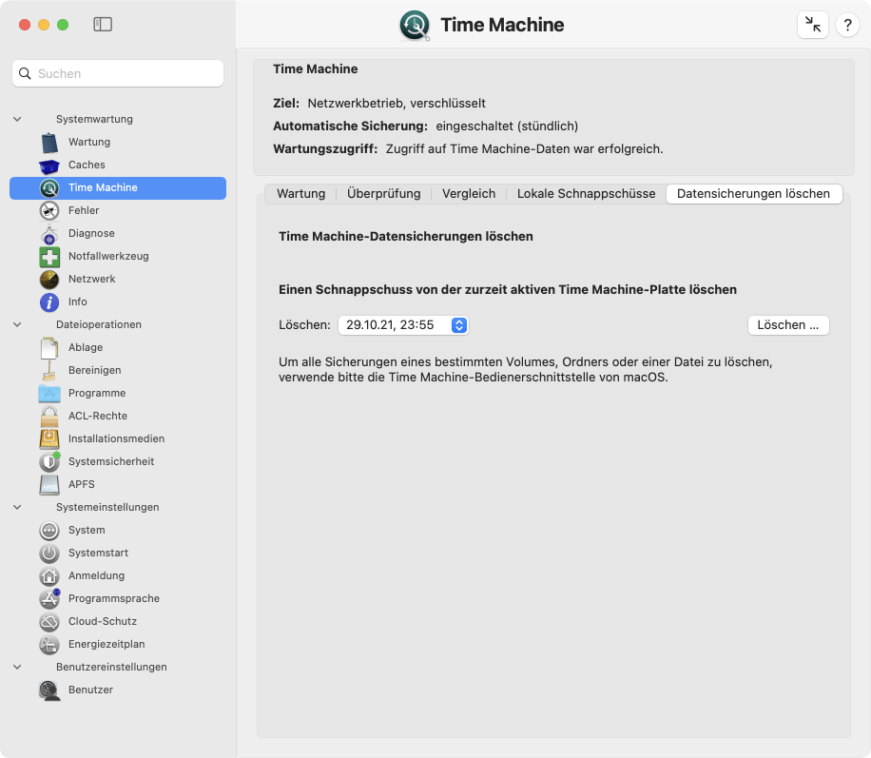Click the Programmsprache icon
This screenshot has height=758, width=871.
point(49,598)
